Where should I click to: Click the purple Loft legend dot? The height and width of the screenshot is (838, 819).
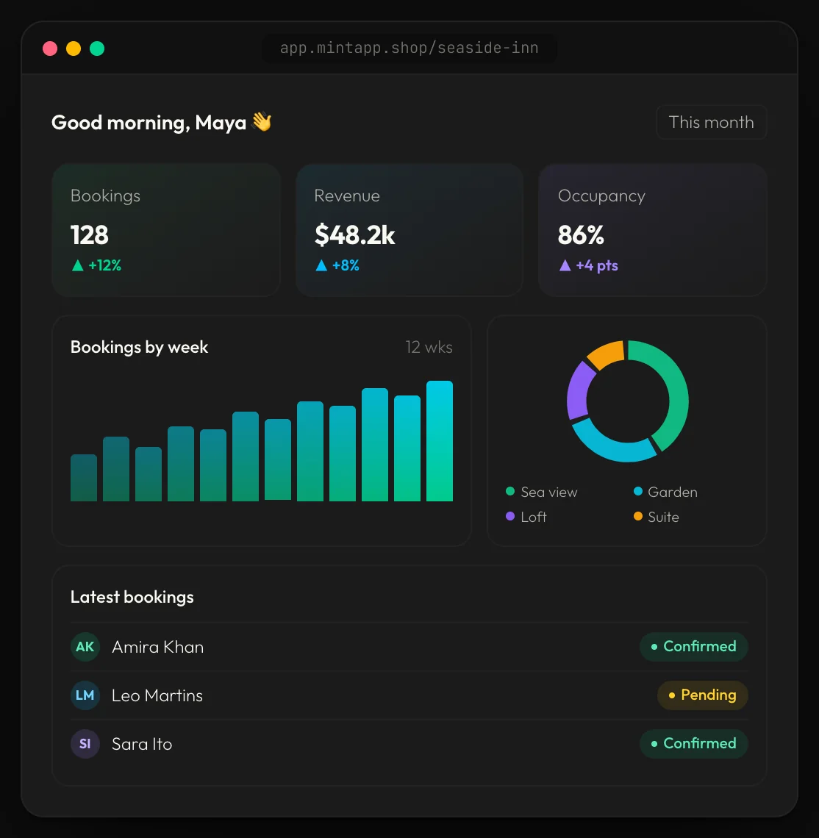click(x=510, y=516)
